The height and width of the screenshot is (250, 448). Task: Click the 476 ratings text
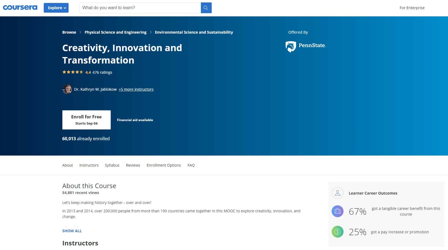tap(102, 72)
